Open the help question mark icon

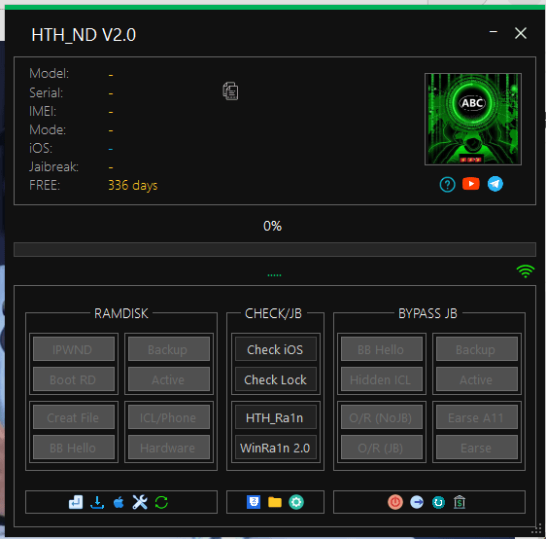[x=447, y=185]
